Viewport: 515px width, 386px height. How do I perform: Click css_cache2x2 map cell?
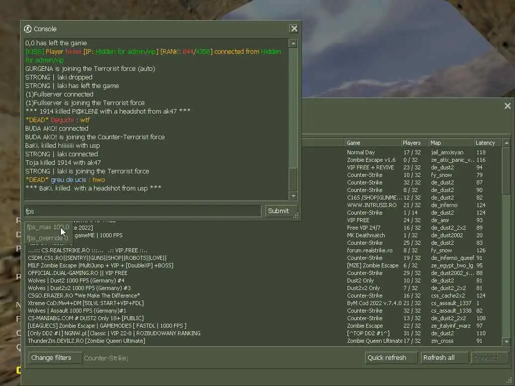(448, 296)
